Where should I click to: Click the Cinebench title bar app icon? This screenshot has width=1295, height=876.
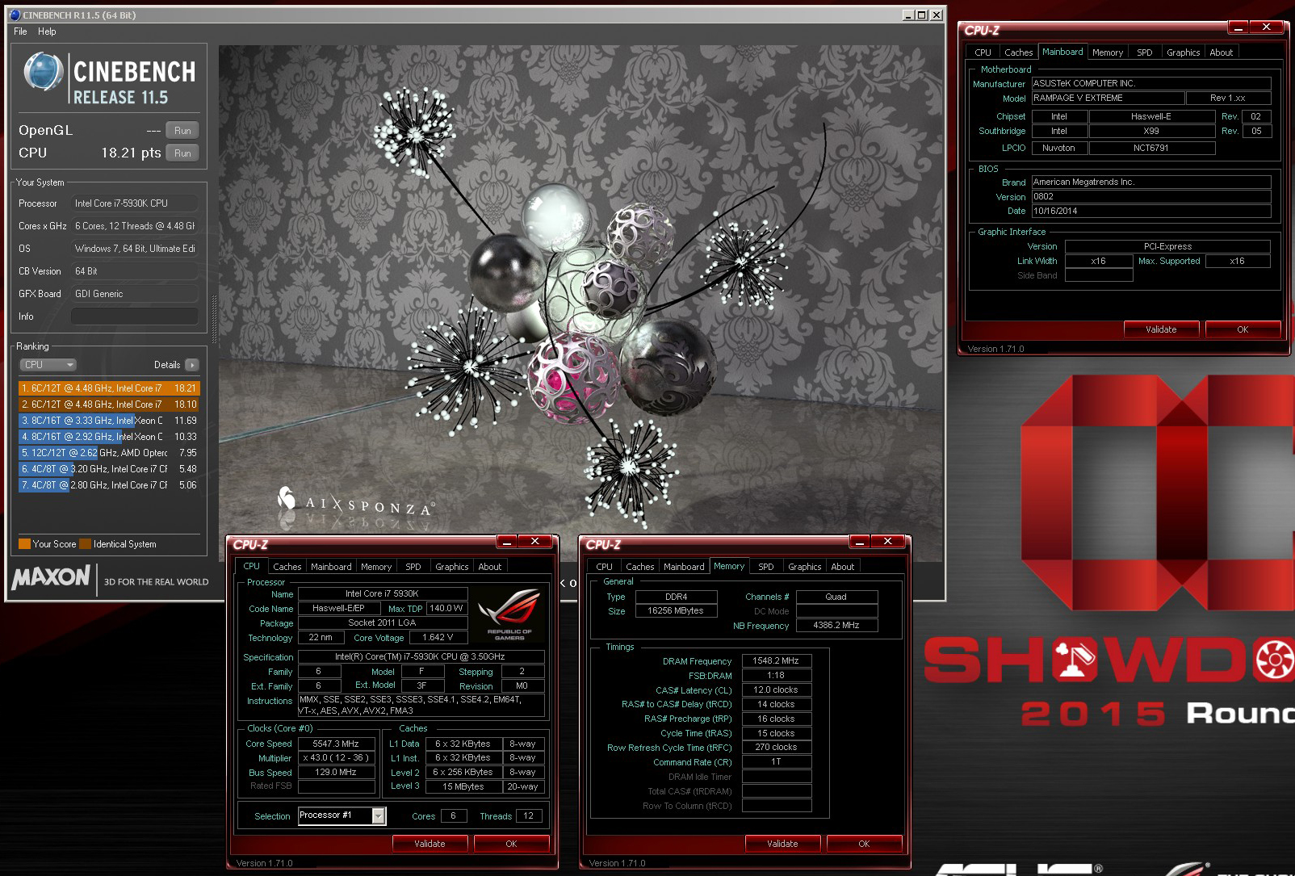[15, 15]
